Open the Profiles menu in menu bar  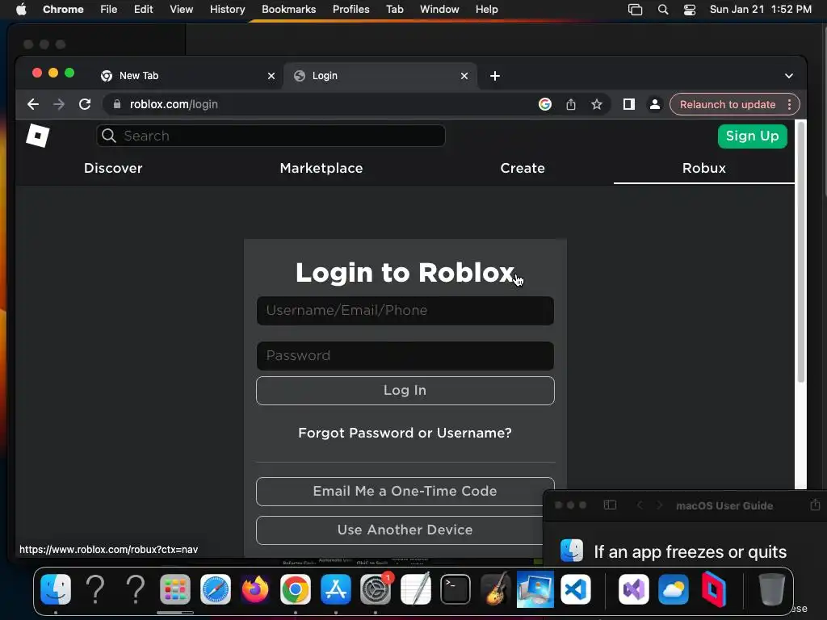(351, 10)
